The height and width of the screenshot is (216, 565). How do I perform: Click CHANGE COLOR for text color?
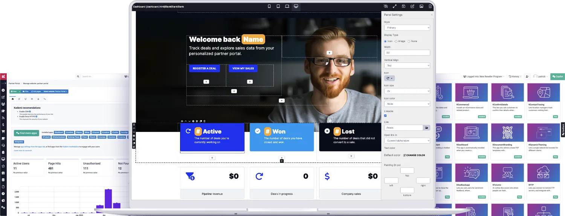pos(414,155)
